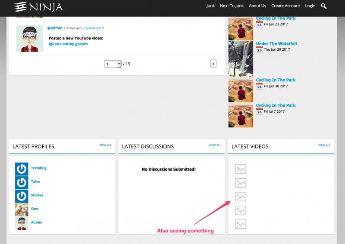Image resolution: width=345 pixels, height=244 pixels.
Task: Open the Under The Waterfall event thumbnail
Action: tap(241, 59)
